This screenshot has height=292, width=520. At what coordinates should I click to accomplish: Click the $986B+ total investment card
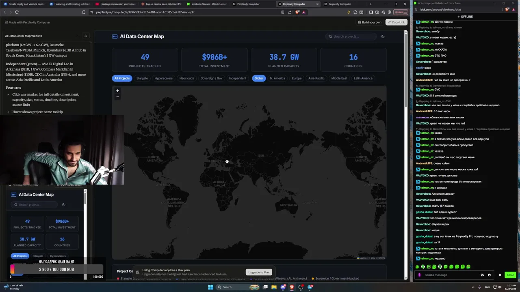click(214, 60)
